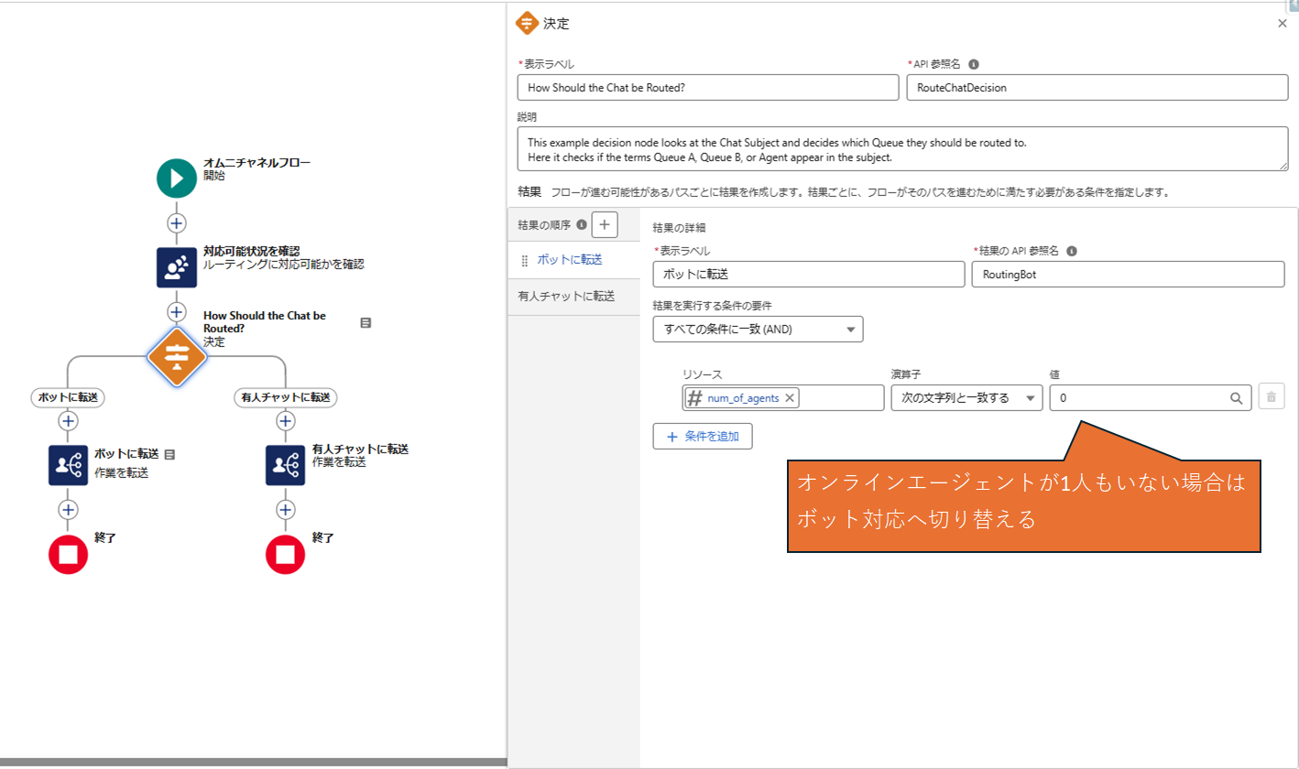Image resolution: width=1299 pixels, height=769 pixels.
Task: Click search icon in 値 field
Action: tap(1236, 397)
